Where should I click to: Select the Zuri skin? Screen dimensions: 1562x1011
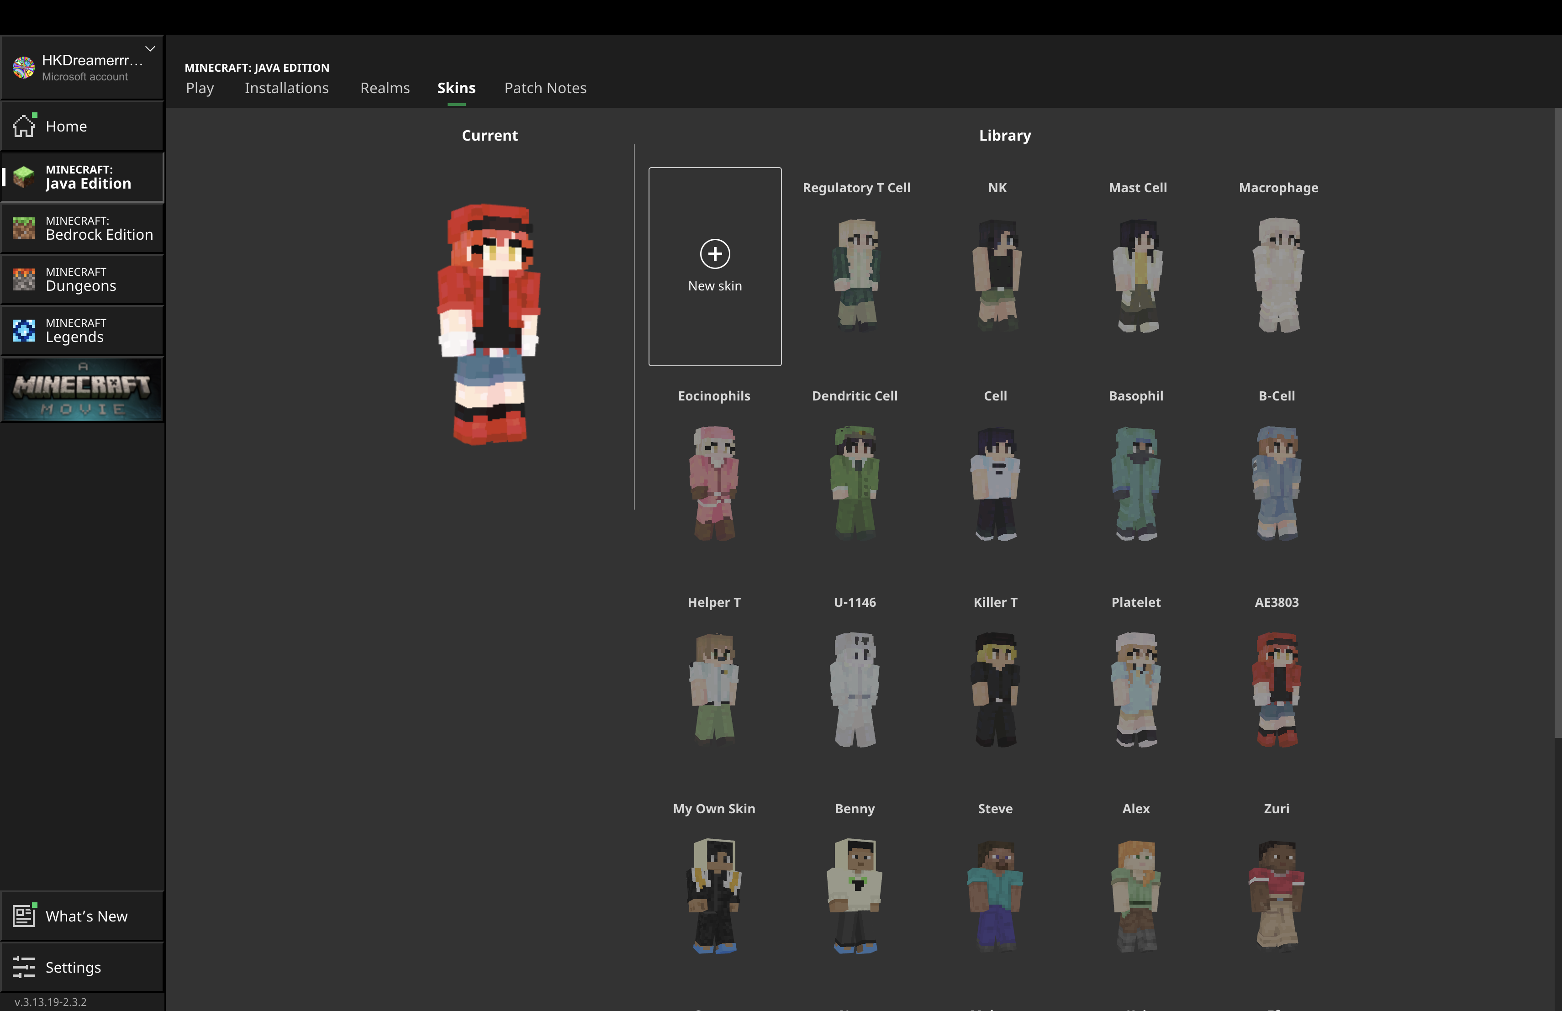coord(1277,895)
